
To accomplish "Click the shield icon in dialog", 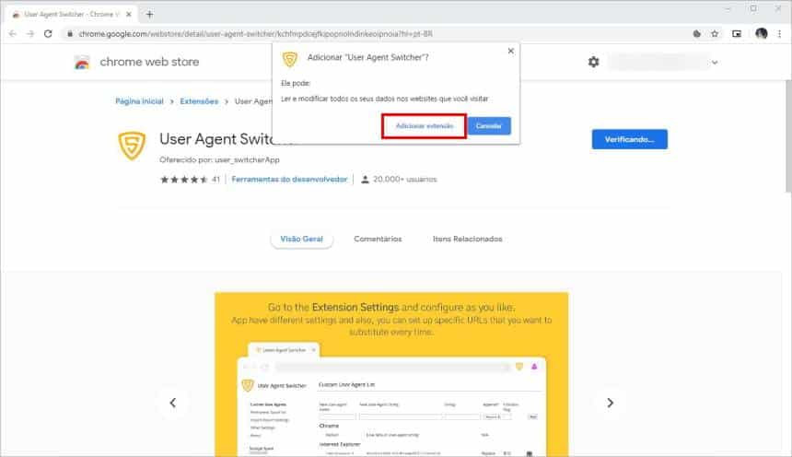I will [x=290, y=59].
